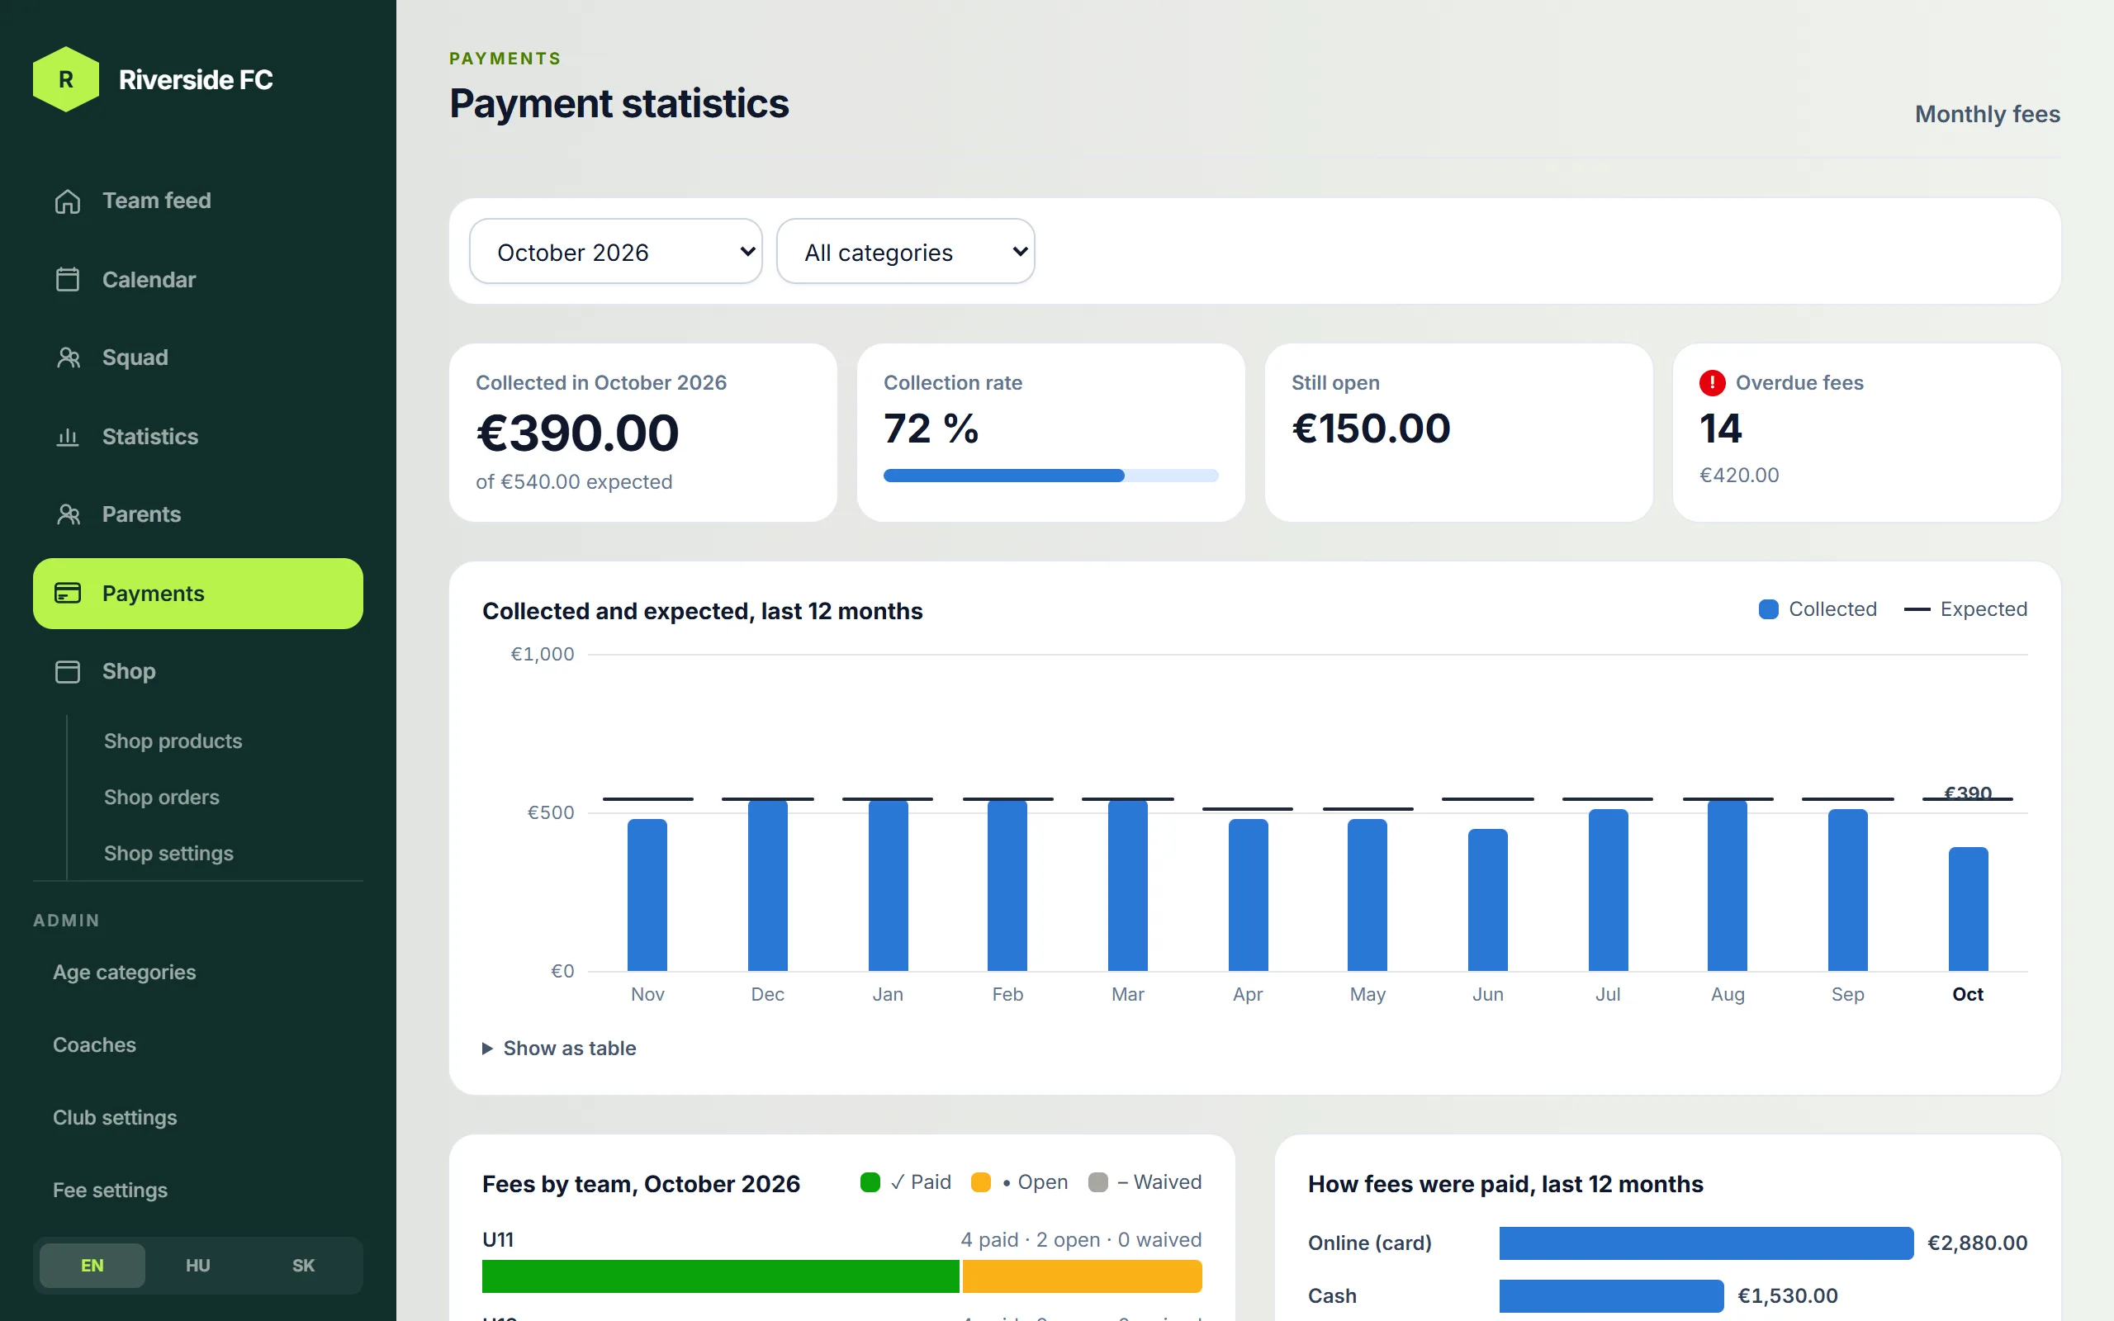2114x1321 pixels.
Task: Click the collection rate progress bar
Action: coord(1051,476)
